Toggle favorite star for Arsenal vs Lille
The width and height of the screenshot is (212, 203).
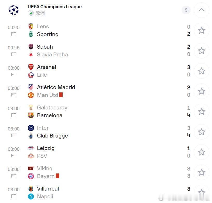coord(201,71)
